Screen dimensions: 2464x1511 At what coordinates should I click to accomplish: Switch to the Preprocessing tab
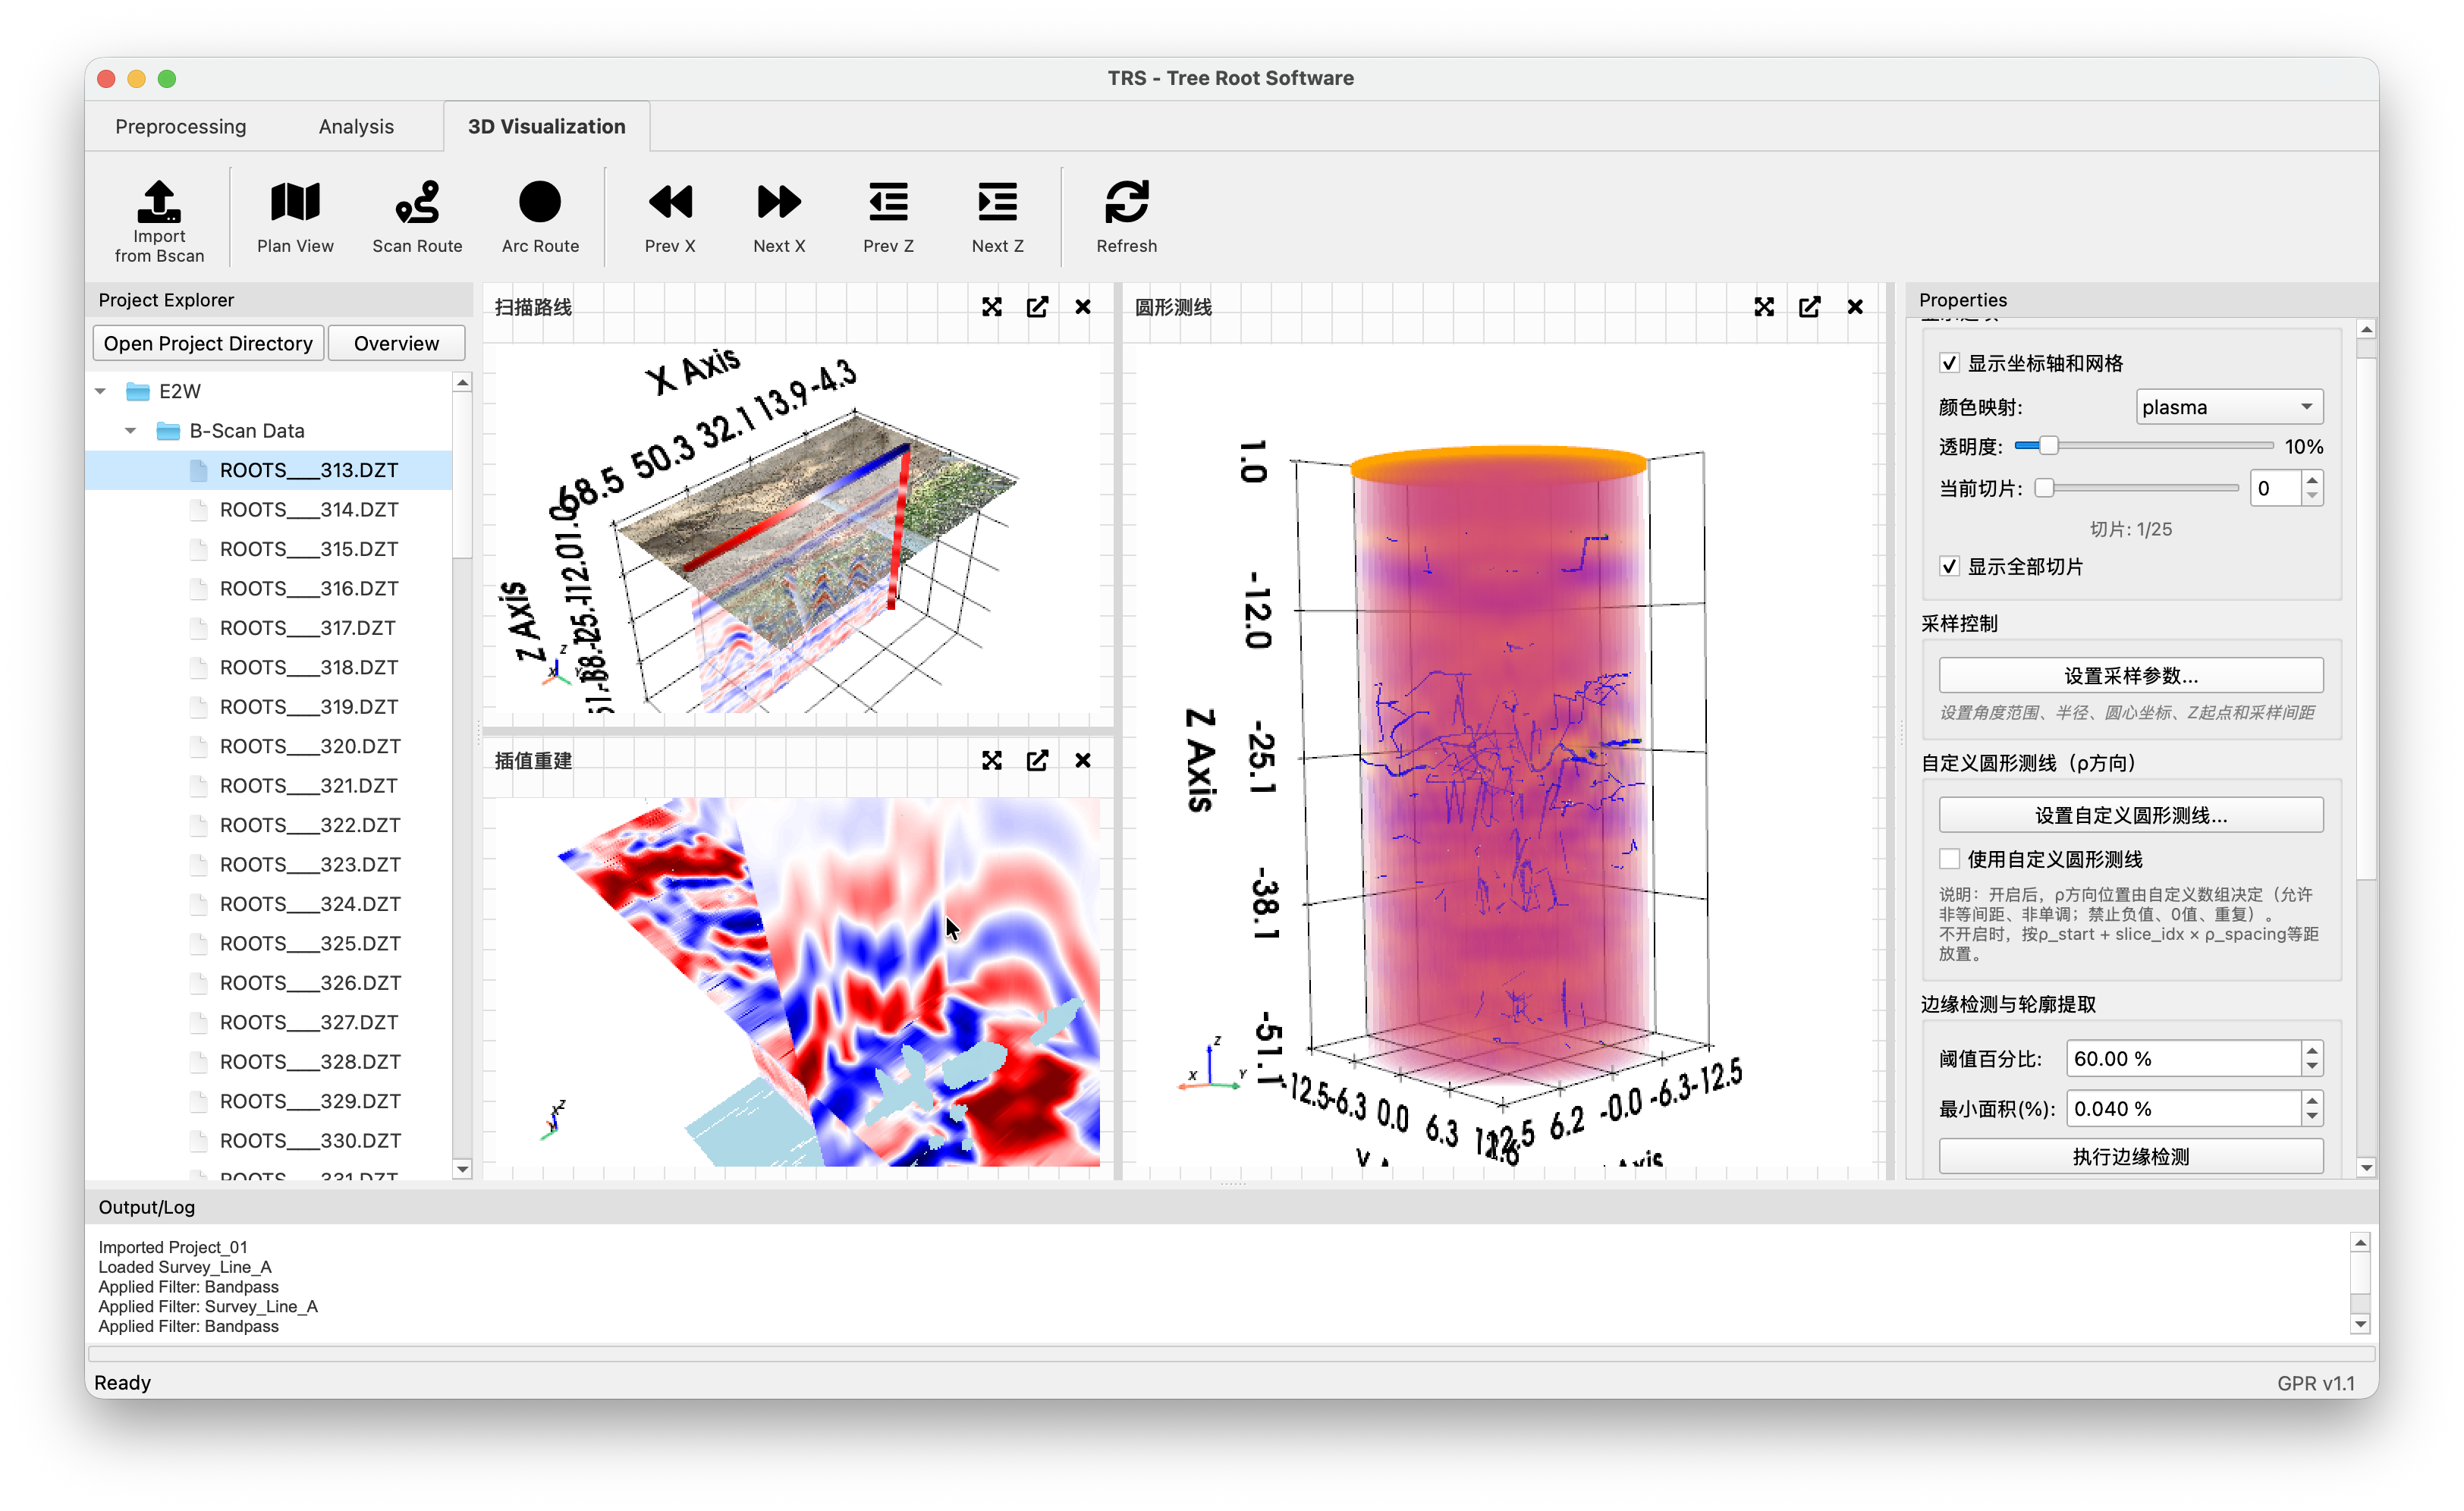[180, 127]
